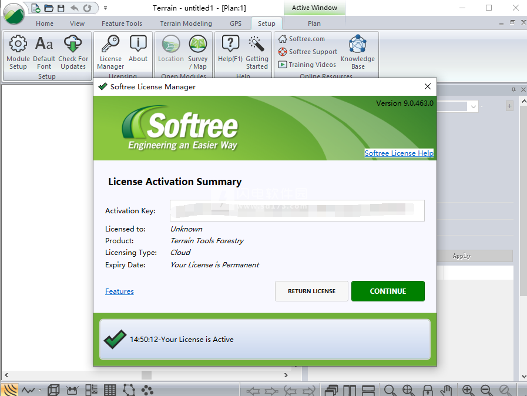Select the polyline feature display icon
This screenshot has width=527, height=396.
click(28, 390)
